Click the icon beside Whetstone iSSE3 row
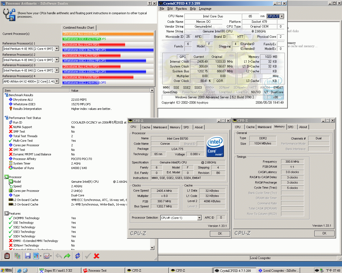 pyautogui.click(x=11, y=104)
